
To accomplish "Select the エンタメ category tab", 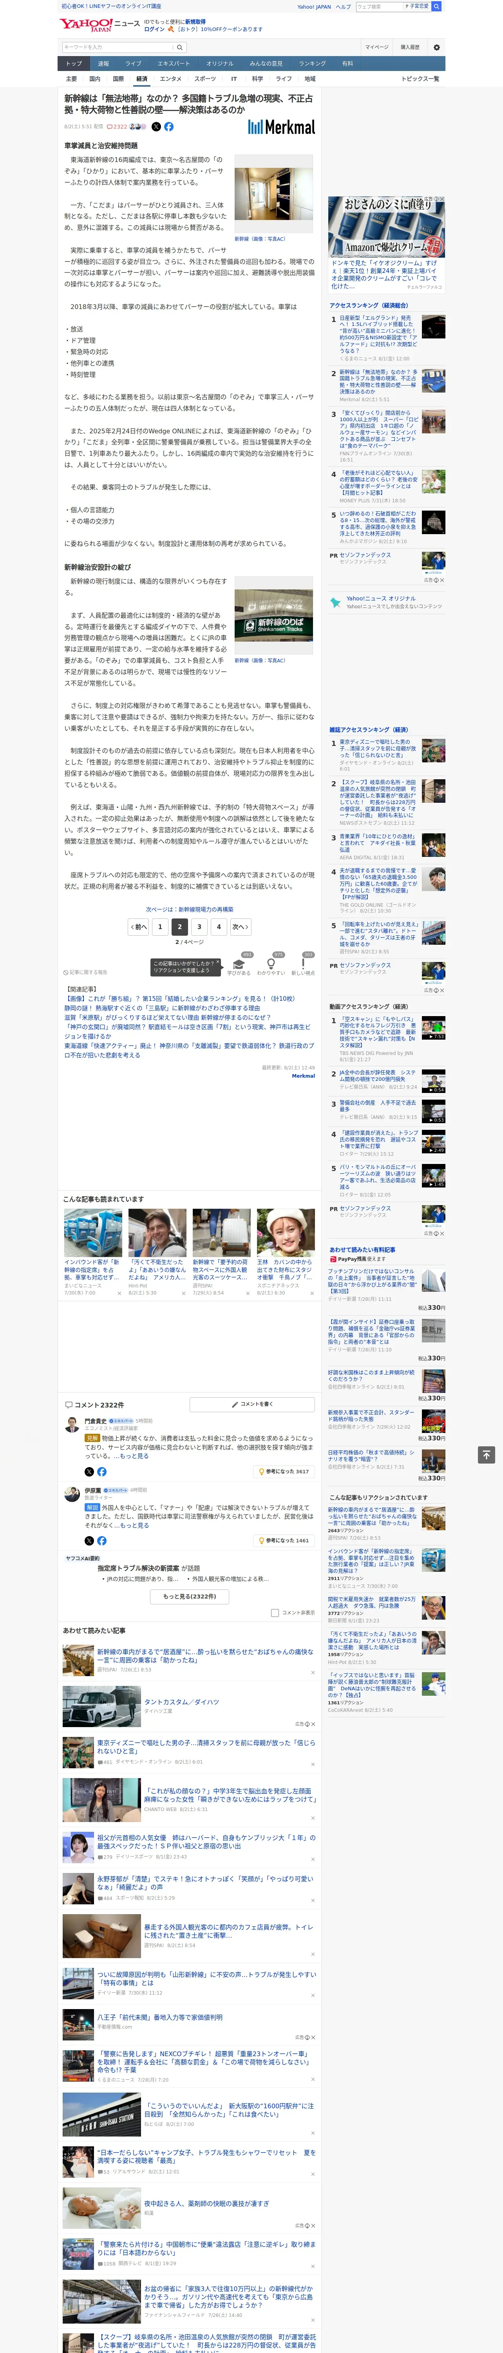I will coord(171,78).
